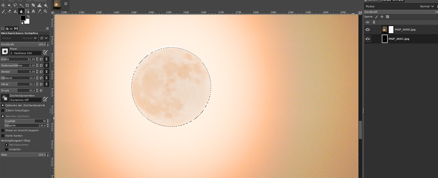Select the Eraser tool
Screen dimensions: 438x178
tap(9, 12)
